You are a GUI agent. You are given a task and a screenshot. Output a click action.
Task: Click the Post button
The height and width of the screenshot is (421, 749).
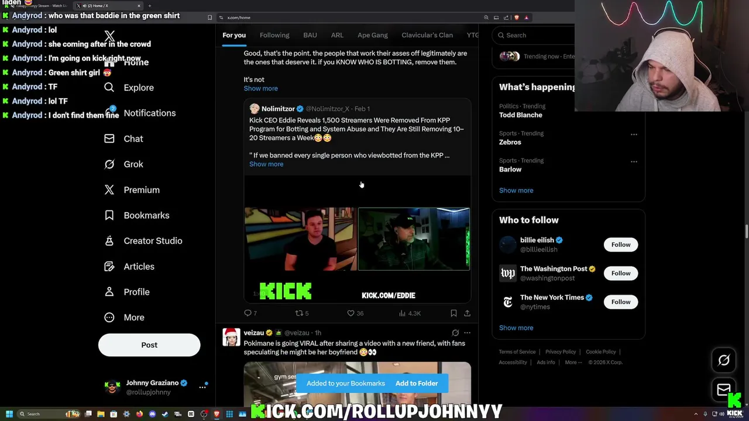(149, 345)
